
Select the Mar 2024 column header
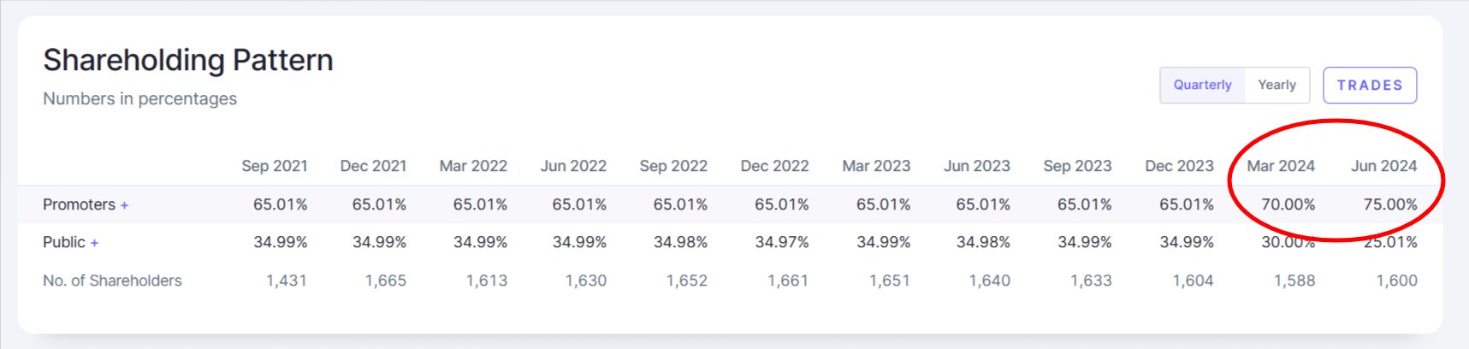click(x=1280, y=166)
